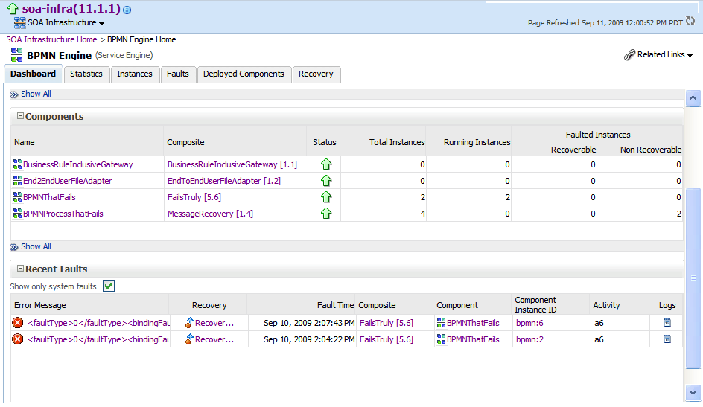Click the Show All link below Components table
The width and height of the screenshot is (703, 407).
(36, 247)
